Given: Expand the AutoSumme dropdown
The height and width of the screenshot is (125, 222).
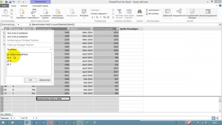Looking at the screenshot, I should tap(160, 10).
